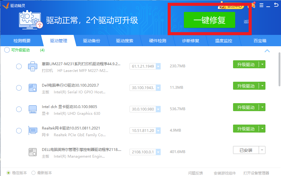
Task: Switch to the 诊断修复 tab
Action: click(191, 41)
